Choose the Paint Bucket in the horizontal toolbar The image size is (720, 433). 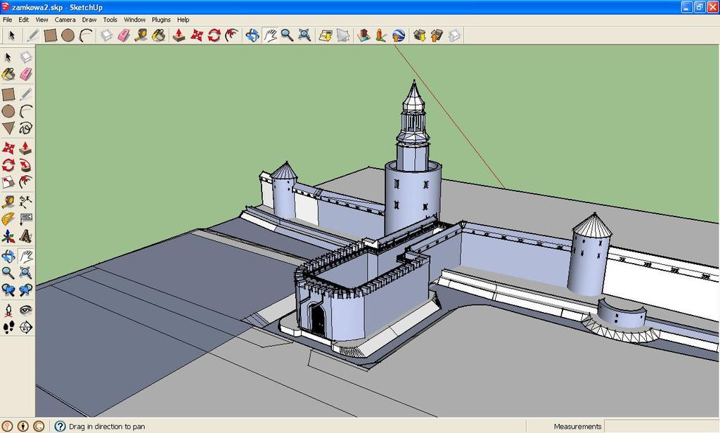pyautogui.click(x=159, y=35)
